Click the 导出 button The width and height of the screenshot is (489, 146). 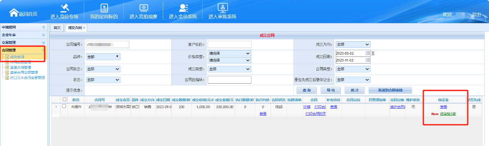click(x=331, y=90)
